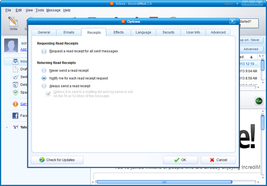Click the green checkmark icon on OK
267x186 pixels.
[x=177, y=160]
